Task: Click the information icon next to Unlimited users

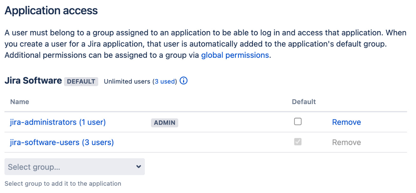Action: coord(183,81)
